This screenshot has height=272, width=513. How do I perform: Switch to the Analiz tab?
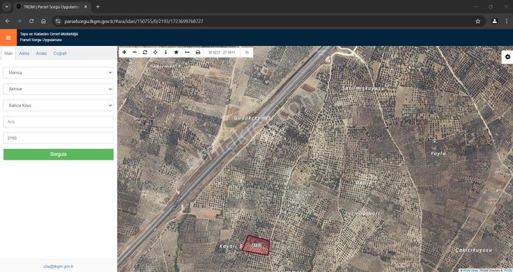click(x=41, y=54)
